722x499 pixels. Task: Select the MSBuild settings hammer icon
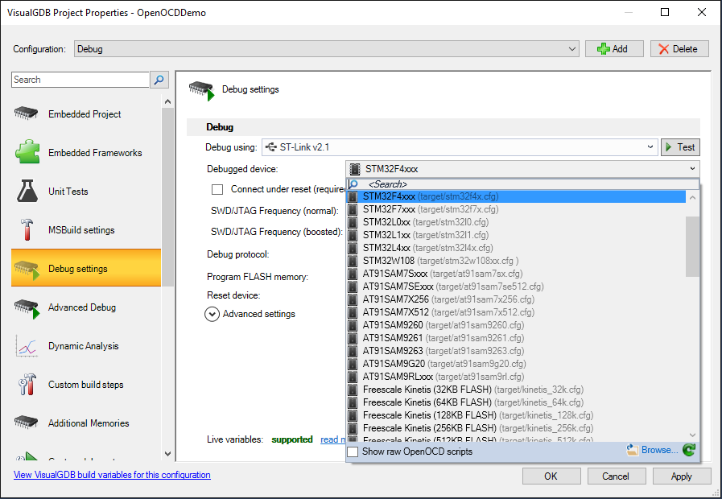(x=27, y=229)
